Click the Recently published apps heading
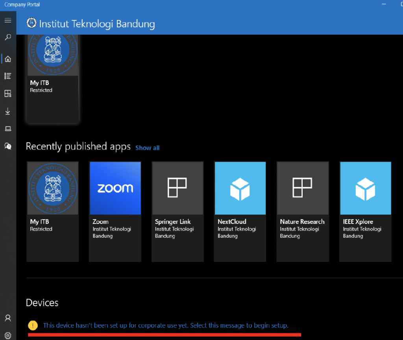Screen dimensions: 403x340 click(x=78, y=146)
